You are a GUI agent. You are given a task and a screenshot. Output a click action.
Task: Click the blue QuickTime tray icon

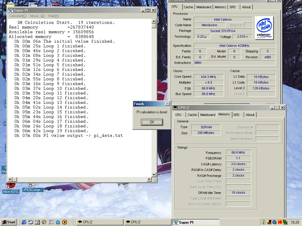pos(275,222)
